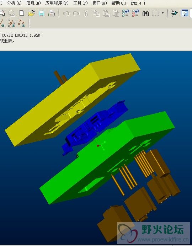Toggle datum points display
This screenshot has width=192, height=246.
(x=21, y=23)
